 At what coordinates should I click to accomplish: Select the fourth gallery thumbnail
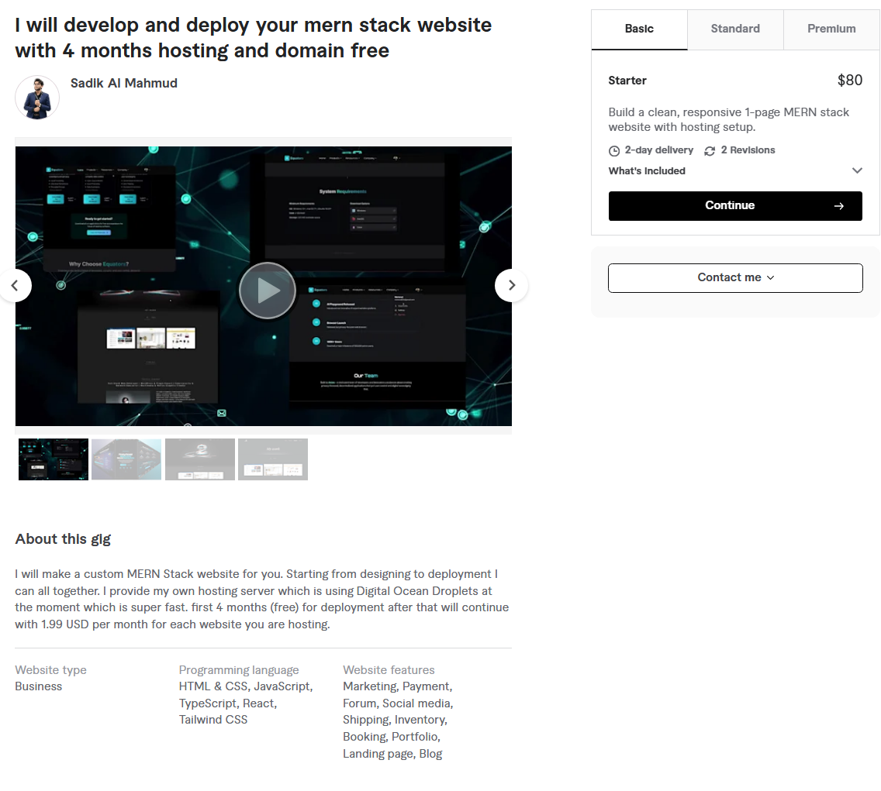click(x=273, y=459)
